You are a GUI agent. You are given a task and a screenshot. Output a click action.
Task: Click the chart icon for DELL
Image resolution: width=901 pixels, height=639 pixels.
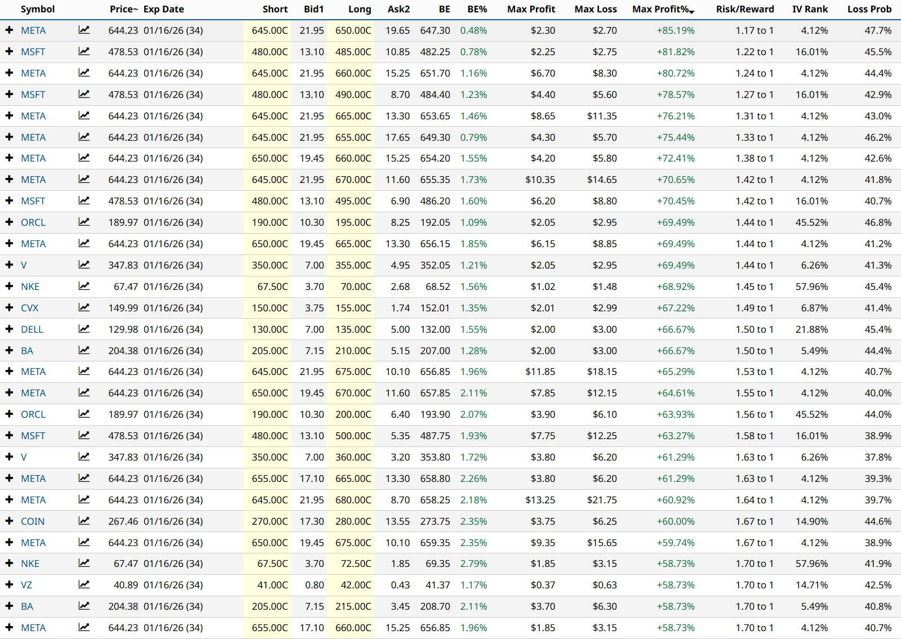pyautogui.click(x=84, y=329)
